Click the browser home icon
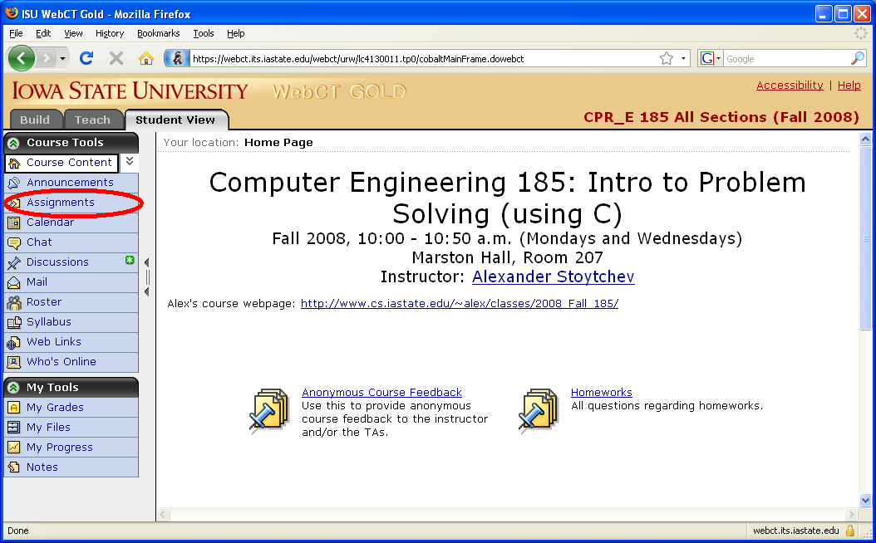Viewport: 876px width, 543px height. tap(146, 58)
